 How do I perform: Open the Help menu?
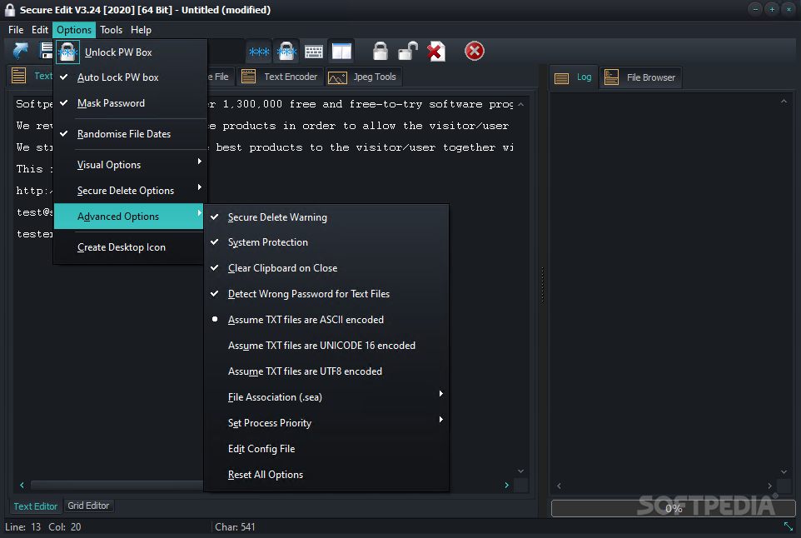click(x=141, y=30)
